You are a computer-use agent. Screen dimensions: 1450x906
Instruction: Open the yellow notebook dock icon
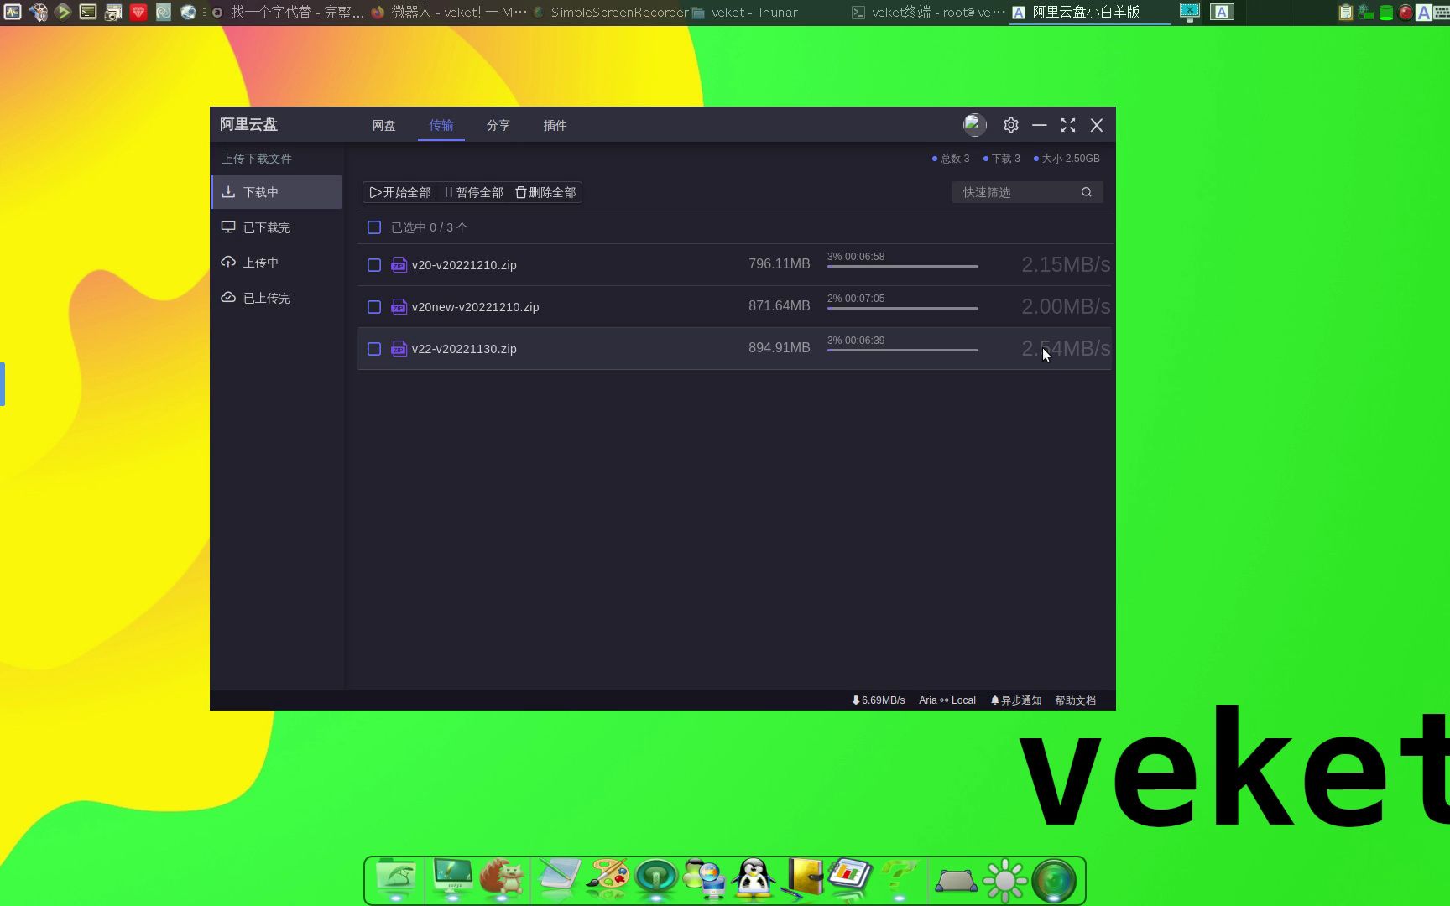tap(802, 878)
